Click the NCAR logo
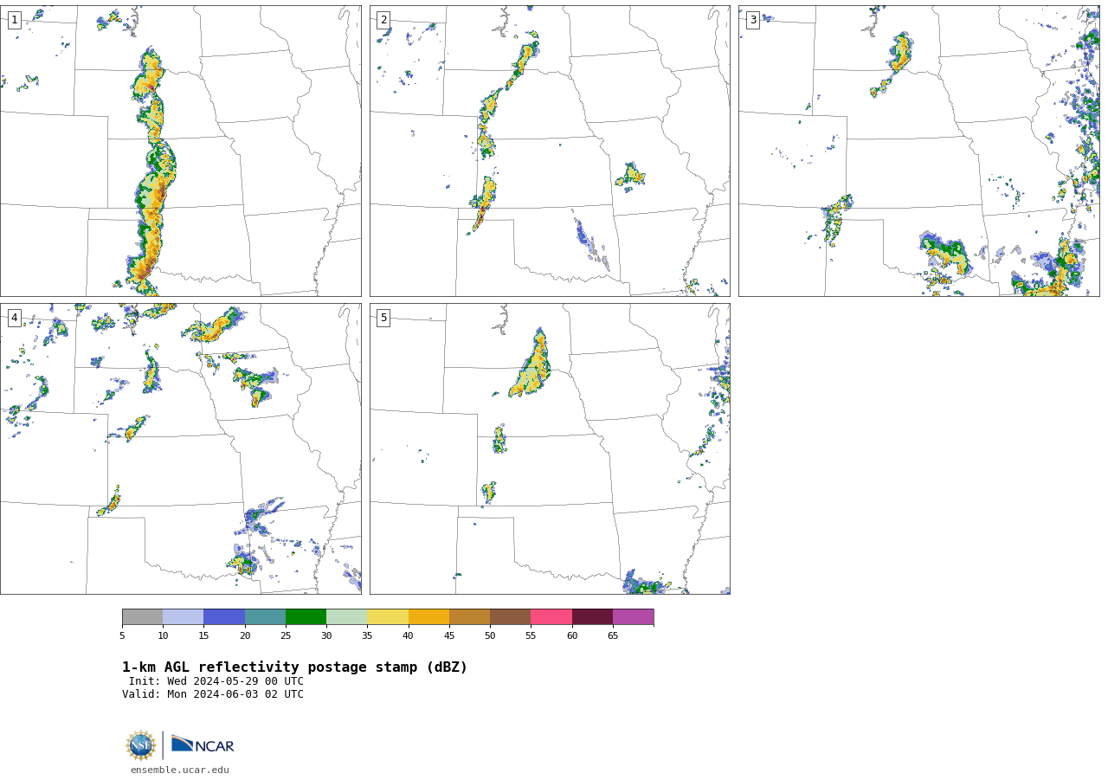1108x780 pixels. click(203, 745)
